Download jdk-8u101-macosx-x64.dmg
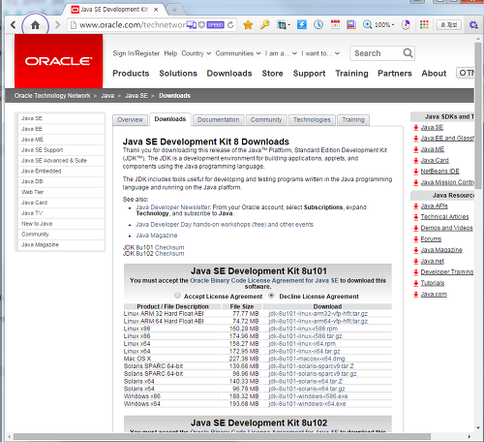This screenshot has height=442, width=484. (x=307, y=359)
